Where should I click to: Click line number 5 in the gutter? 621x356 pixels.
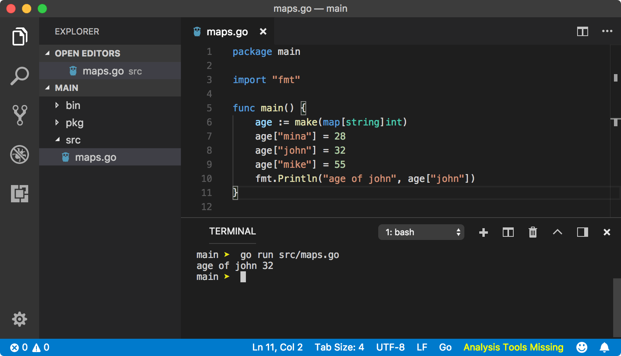209,108
